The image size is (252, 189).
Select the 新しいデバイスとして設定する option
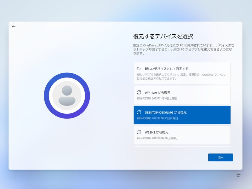click(183, 73)
